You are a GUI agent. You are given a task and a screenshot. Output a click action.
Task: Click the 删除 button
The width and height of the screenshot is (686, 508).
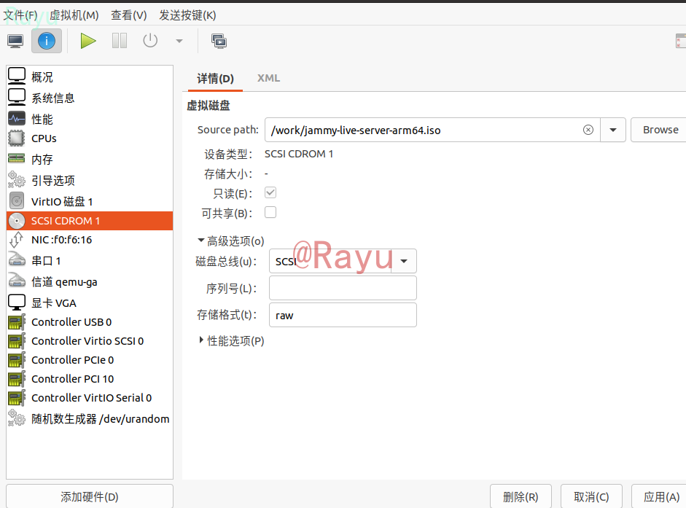click(x=521, y=496)
